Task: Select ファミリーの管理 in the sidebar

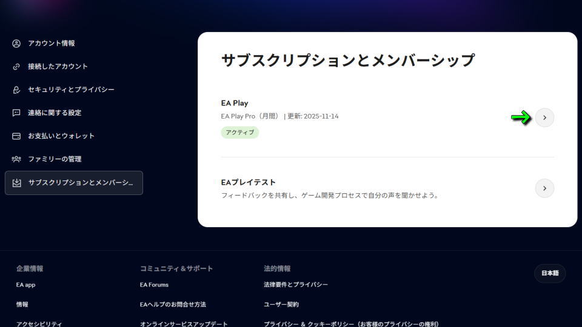Action: [55, 159]
